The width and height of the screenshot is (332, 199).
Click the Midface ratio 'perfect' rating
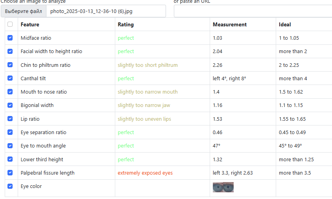pyautogui.click(x=126, y=38)
